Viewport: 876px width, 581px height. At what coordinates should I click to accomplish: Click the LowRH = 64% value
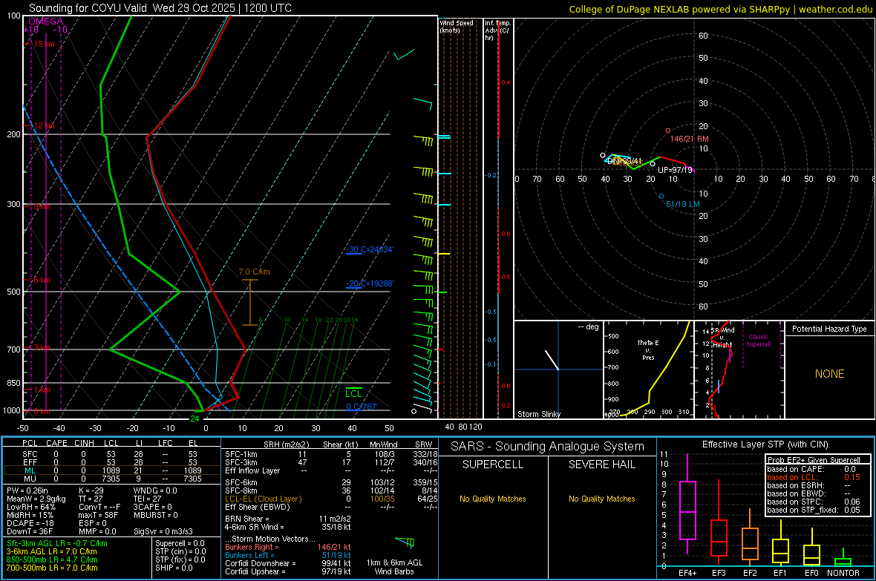[x=31, y=507]
